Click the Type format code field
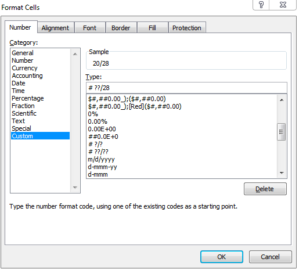 [x=186, y=88]
